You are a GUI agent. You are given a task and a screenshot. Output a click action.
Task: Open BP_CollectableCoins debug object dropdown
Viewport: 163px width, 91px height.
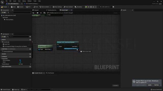click(x=105, y=7)
